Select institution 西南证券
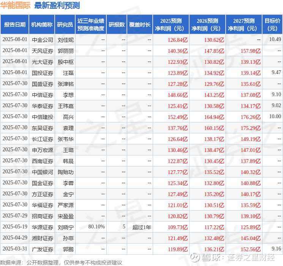Image resolution: width=283 pixels, height=266 pixels. click(x=43, y=161)
